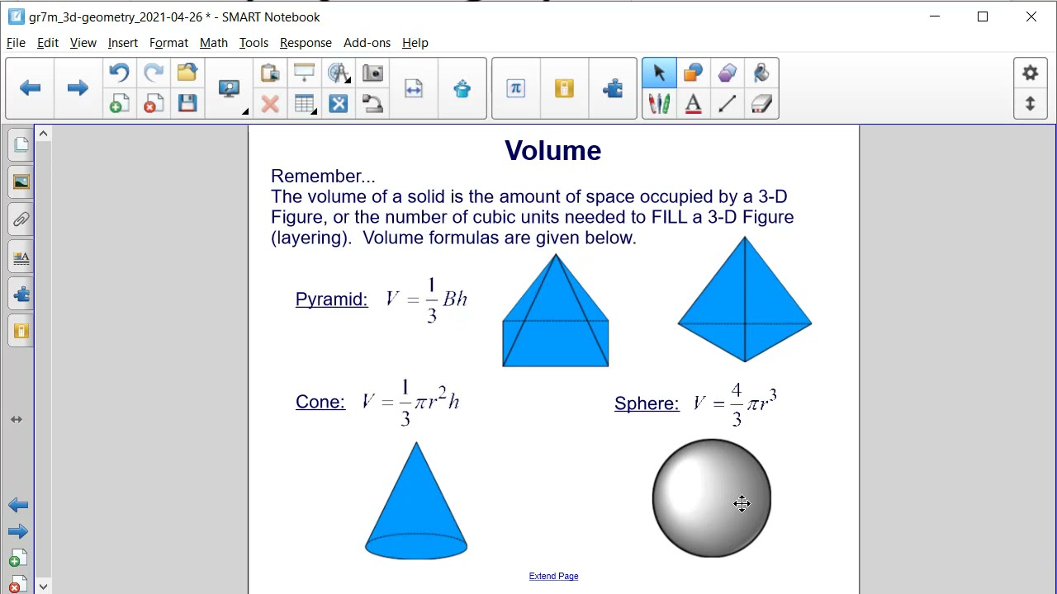Select the Text tool
Viewport: 1057px width, 594px height.
pos(693,104)
